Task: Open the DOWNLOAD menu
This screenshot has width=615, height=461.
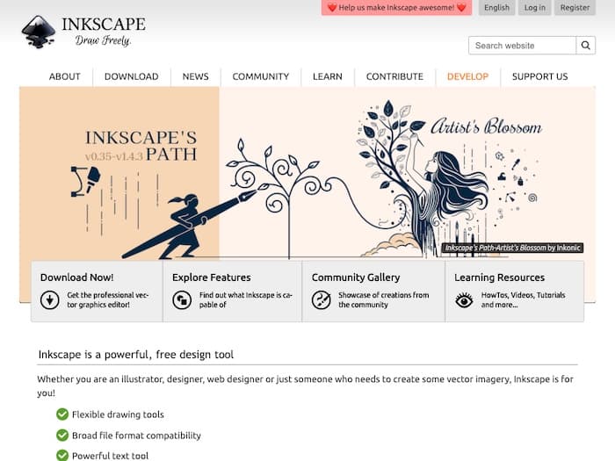Action: coord(132,76)
